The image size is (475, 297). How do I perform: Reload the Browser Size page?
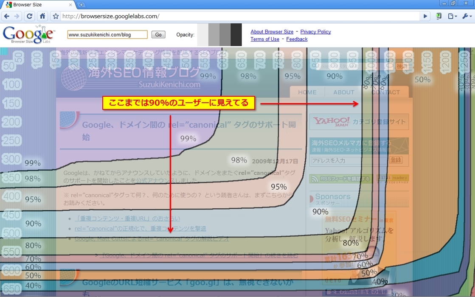coord(29,17)
